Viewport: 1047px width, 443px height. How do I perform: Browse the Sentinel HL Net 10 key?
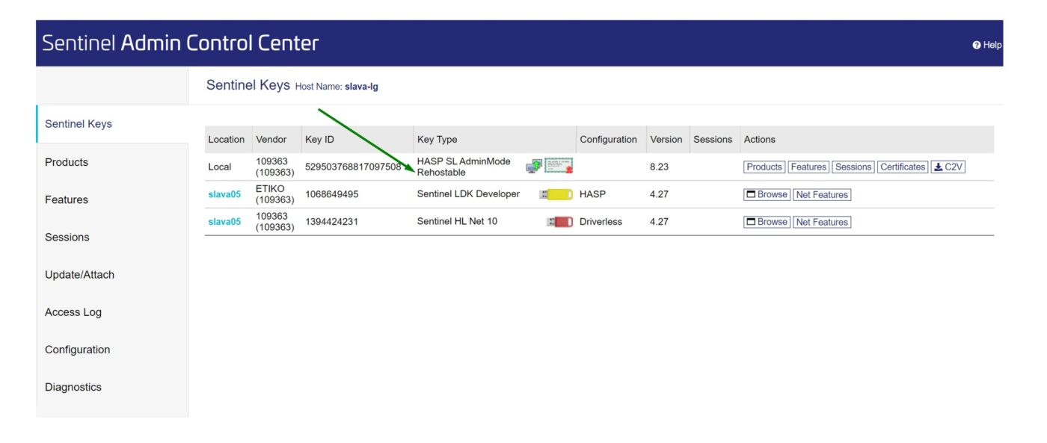coord(767,222)
